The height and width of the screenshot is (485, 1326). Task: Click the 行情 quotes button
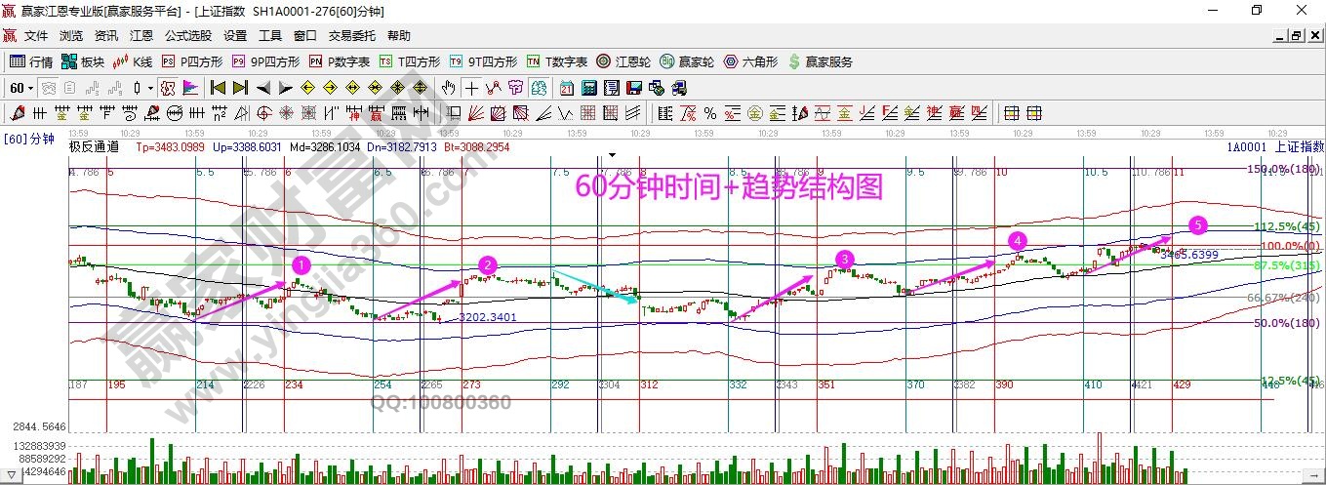[31, 61]
